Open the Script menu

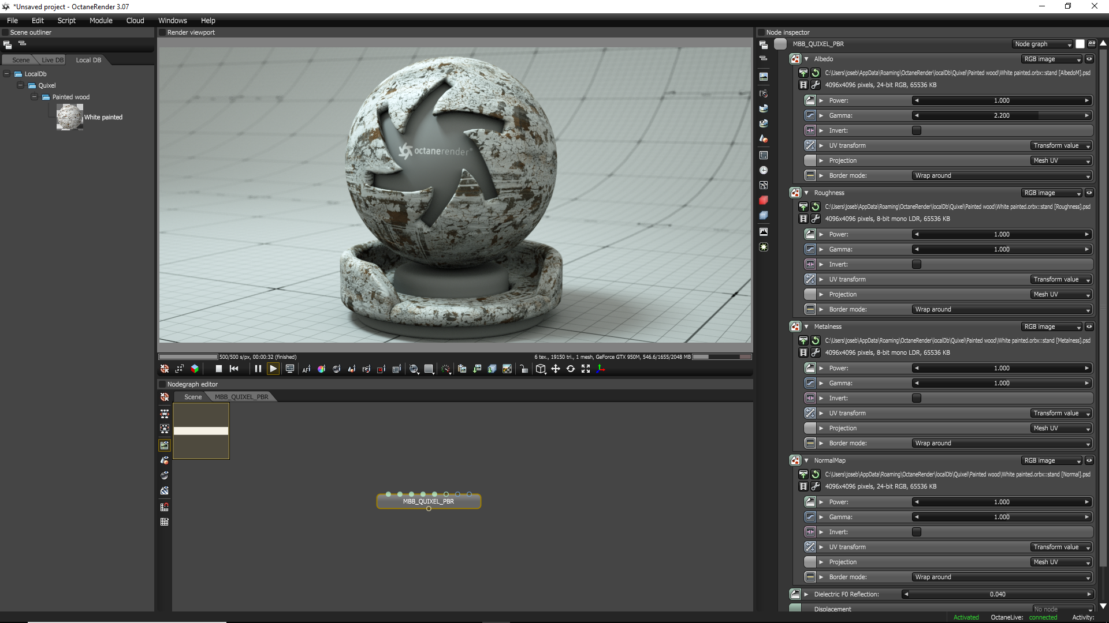(x=66, y=20)
